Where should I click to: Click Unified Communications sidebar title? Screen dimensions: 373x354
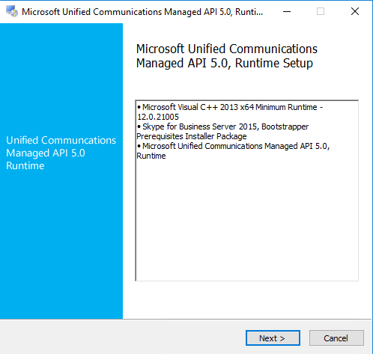[x=61, y=153]
